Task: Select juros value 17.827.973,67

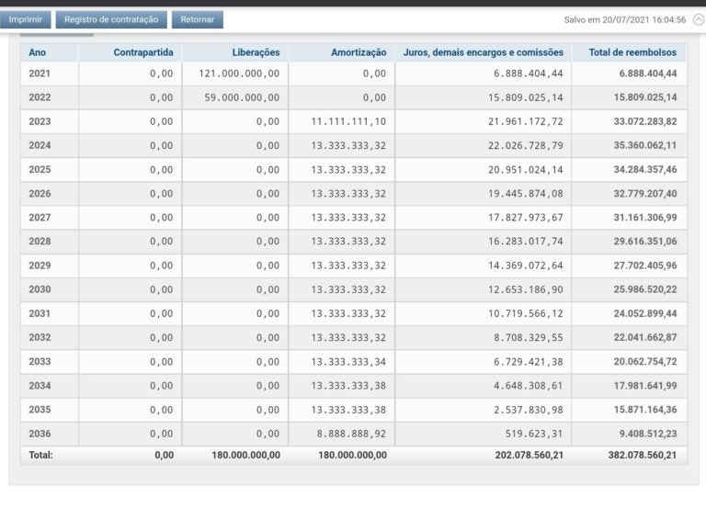Action: (x=526, y=218)
